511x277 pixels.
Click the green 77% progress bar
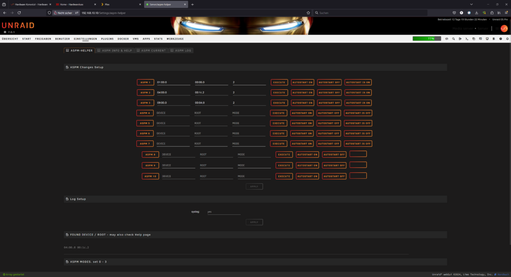point(427,39)
